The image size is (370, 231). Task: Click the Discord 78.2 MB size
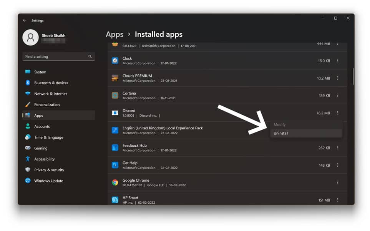(323, 113)
